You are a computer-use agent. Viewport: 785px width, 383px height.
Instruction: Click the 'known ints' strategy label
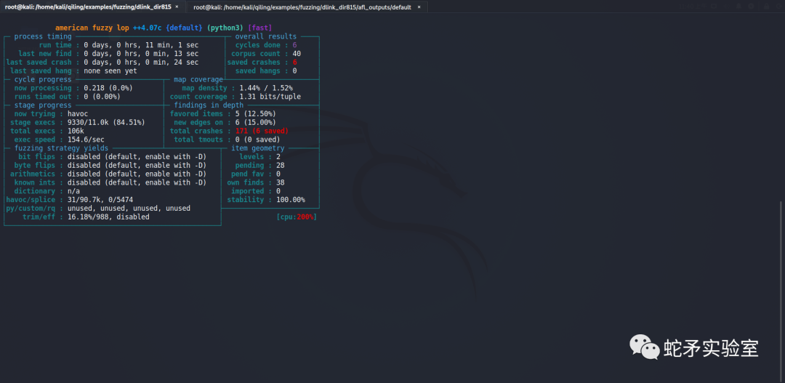click(x=36, y=182)
